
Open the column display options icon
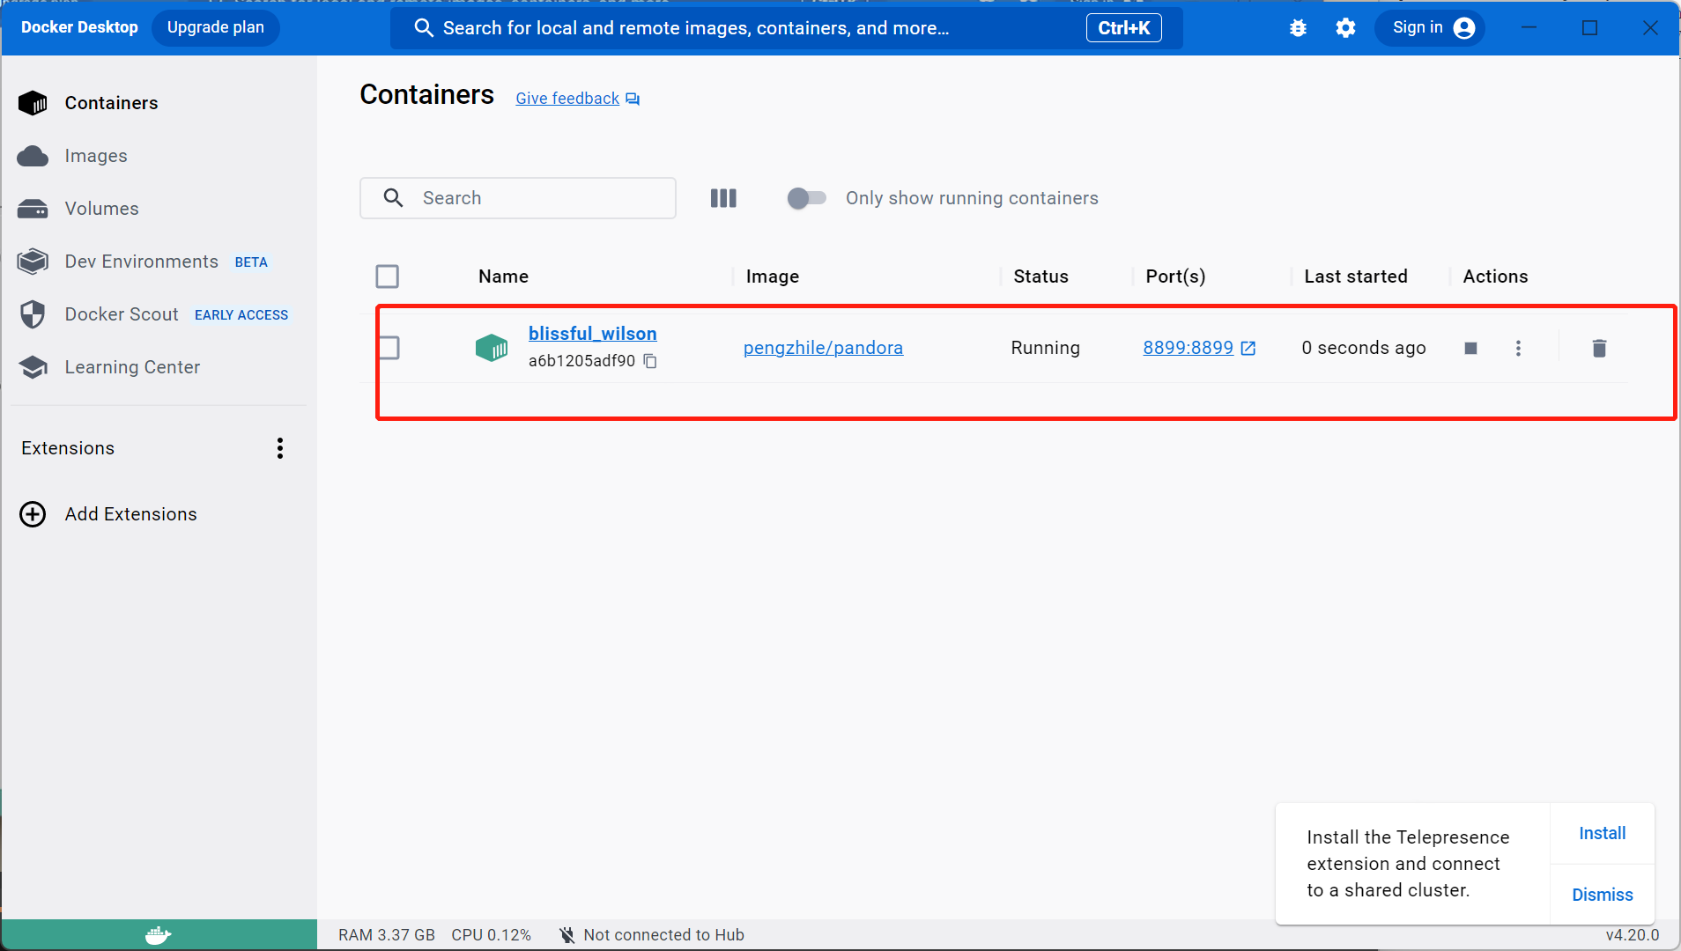pyautogui.click(x=723, y=198)
